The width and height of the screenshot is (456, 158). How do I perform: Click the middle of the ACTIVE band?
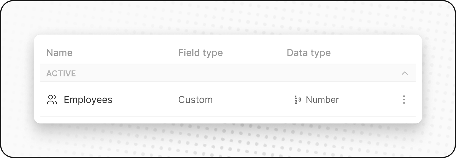coord(228,73)
